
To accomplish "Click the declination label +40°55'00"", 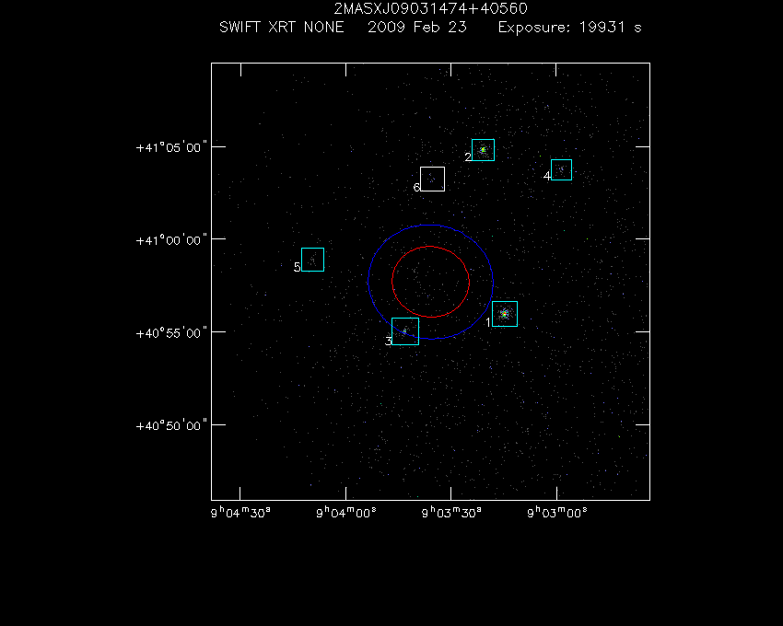I will click(171, 333).
